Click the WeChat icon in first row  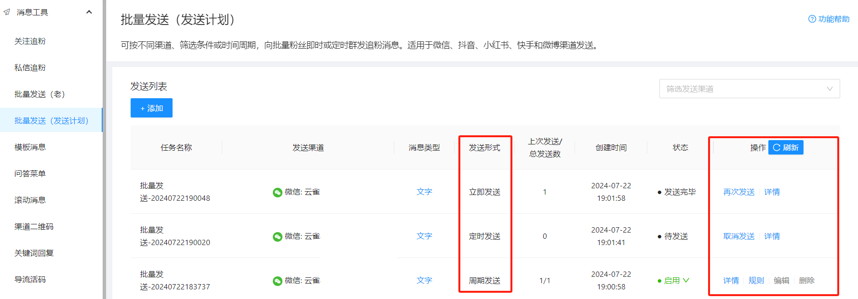tap(278, 192)
